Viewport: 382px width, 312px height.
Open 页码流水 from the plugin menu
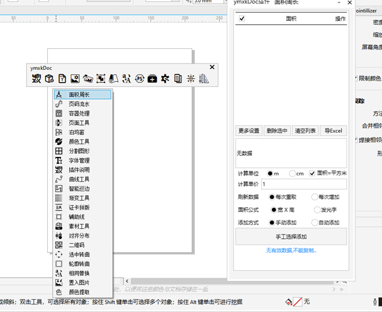[83, 104]
